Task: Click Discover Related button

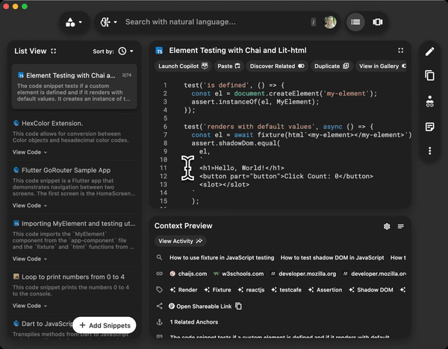Action: [x=277, y=66]
